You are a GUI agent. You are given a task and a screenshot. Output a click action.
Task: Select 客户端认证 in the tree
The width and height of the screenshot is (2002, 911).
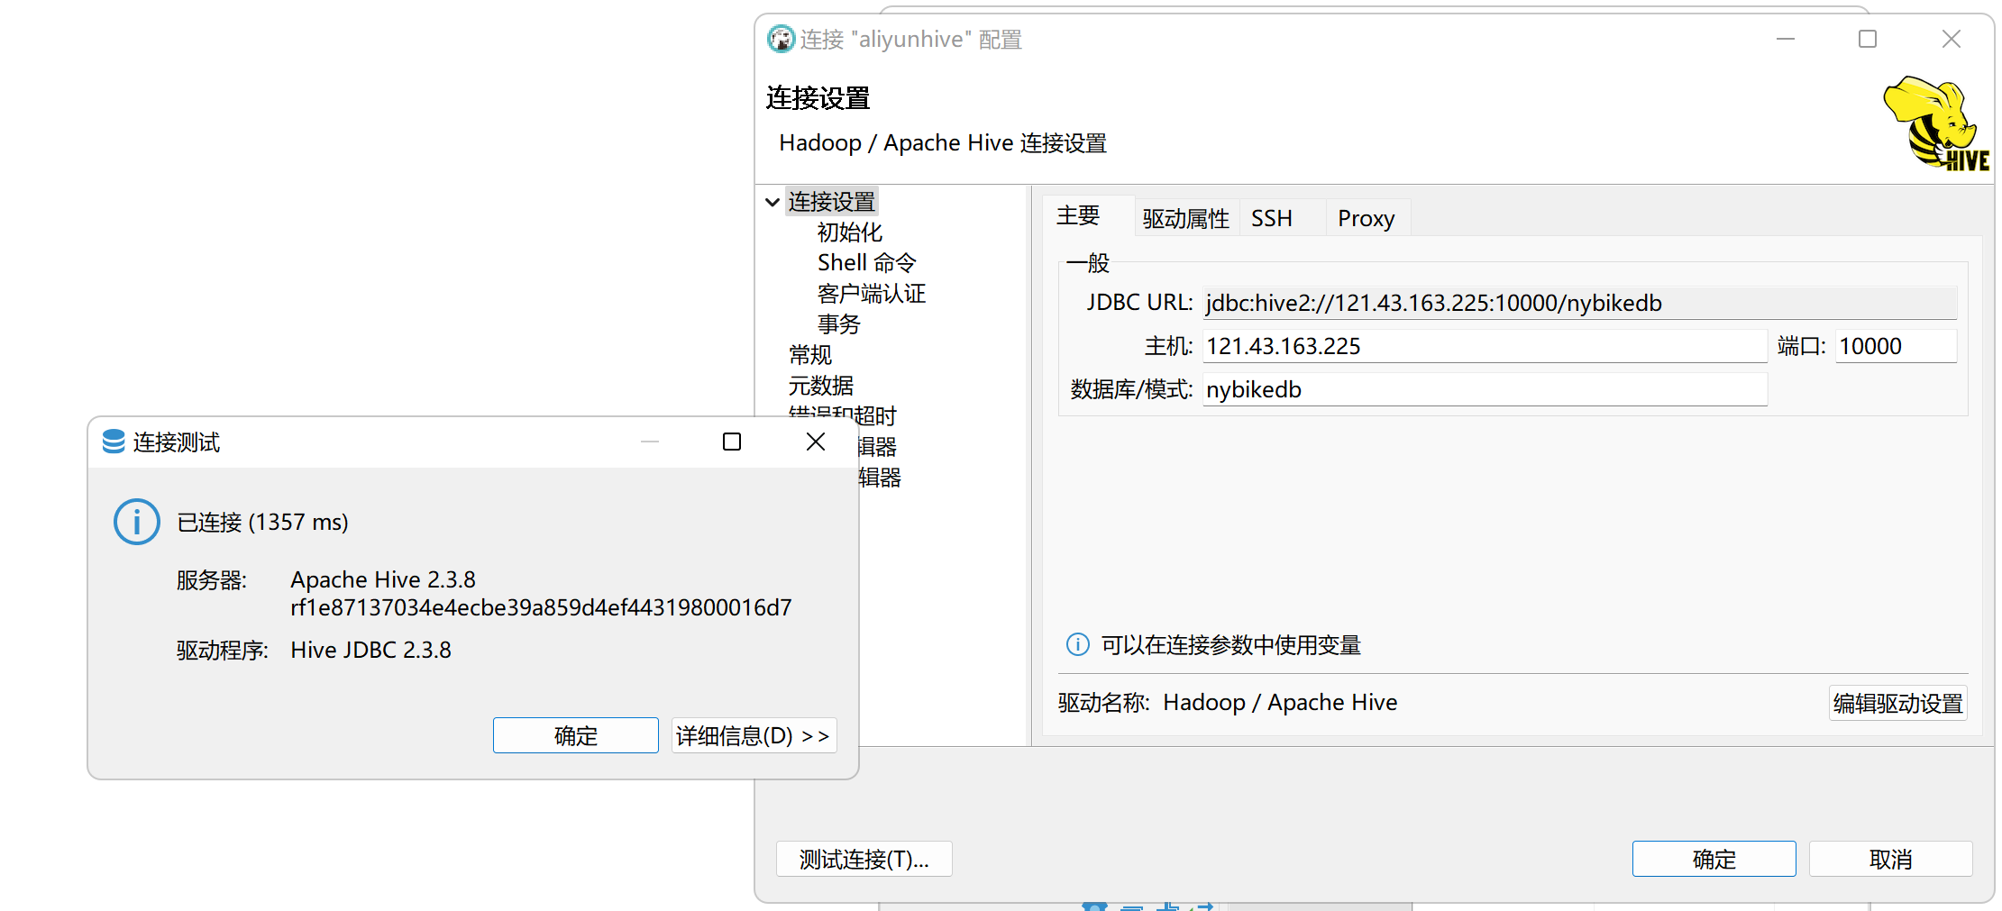871,294
